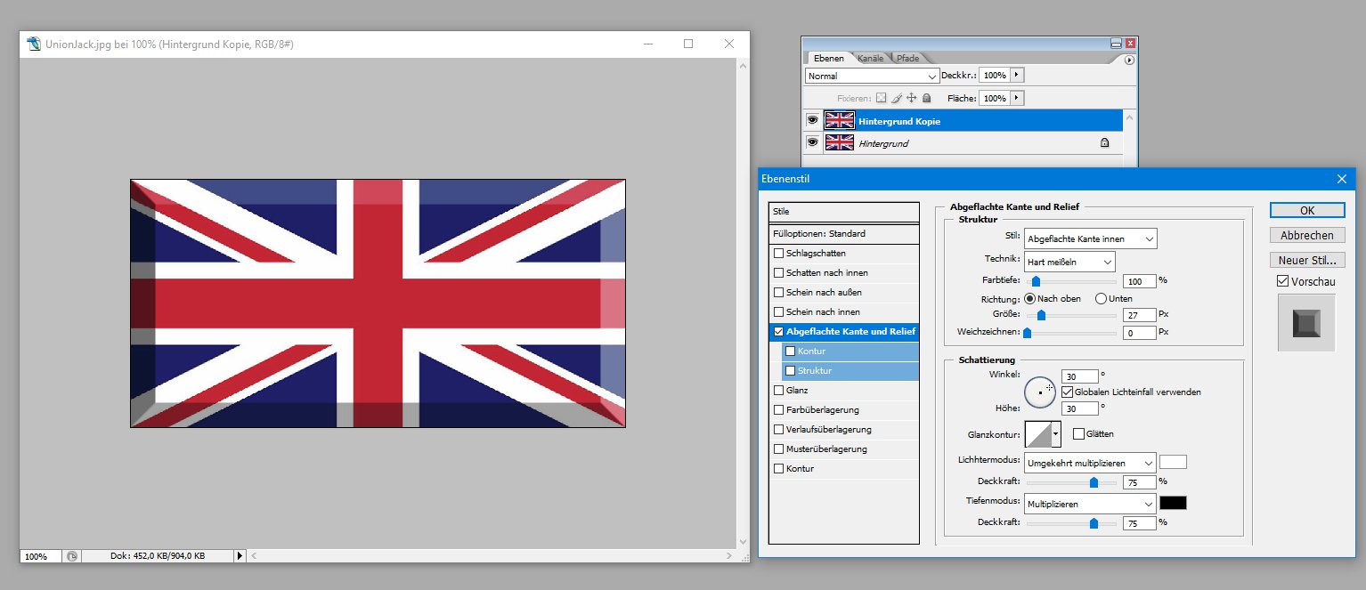Expand the Glanzkontur contour picker arrow

click(x=1057, y=434)
